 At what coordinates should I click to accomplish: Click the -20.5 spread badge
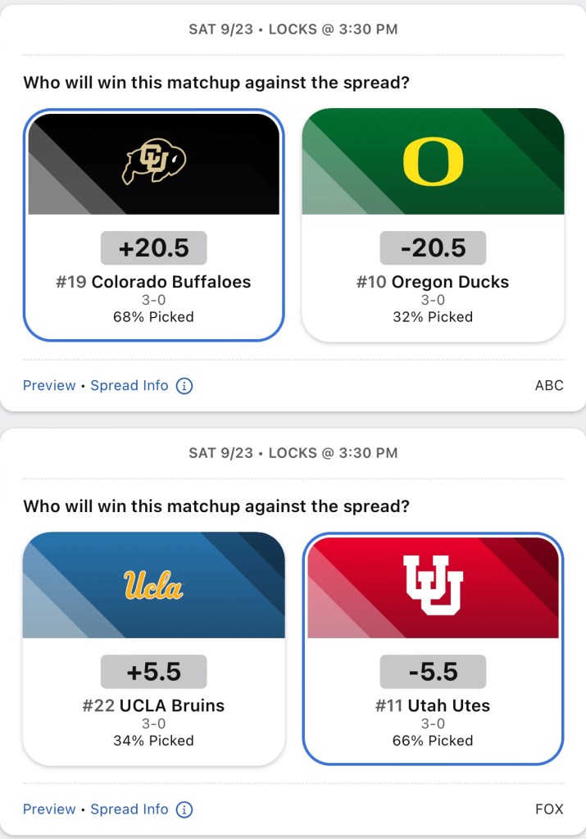point(433,248)
